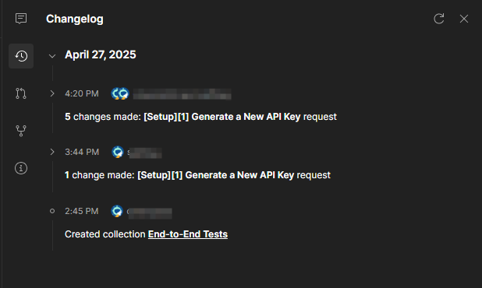Close the Changelog panel
Image resolution: width=482 pixels, height=288 pixels.
point(464,19)
